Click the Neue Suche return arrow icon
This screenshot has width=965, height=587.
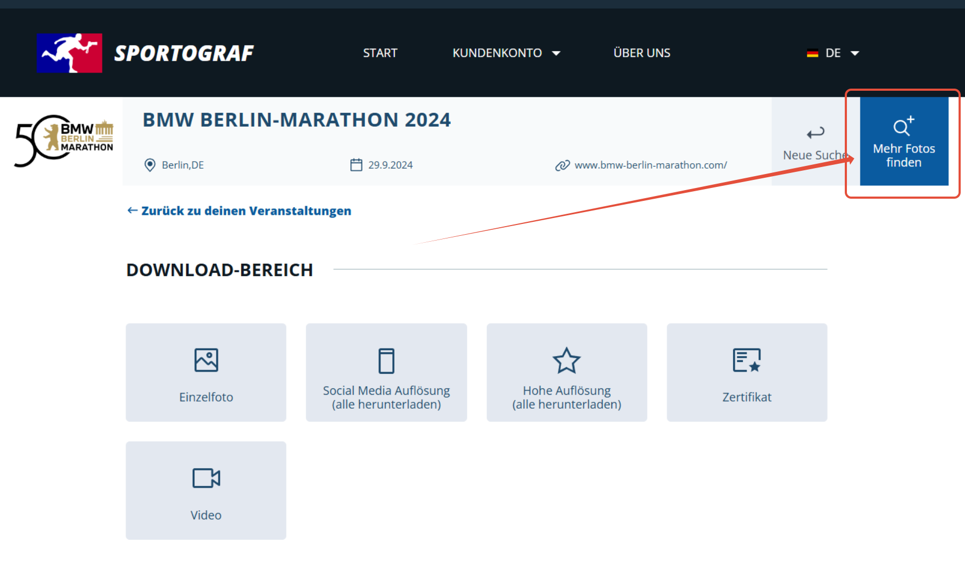tap(816, 133)
